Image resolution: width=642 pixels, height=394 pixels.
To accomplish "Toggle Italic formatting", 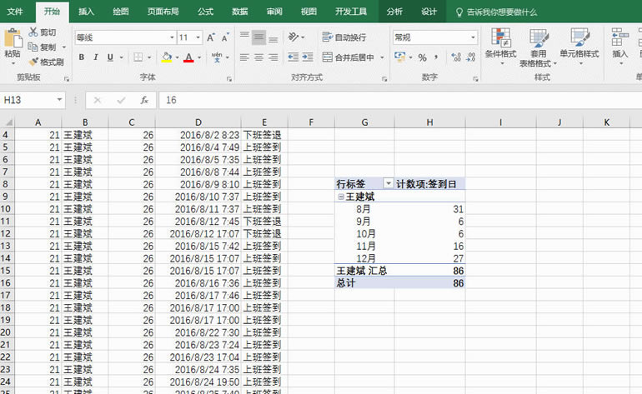I will (95, 57).
